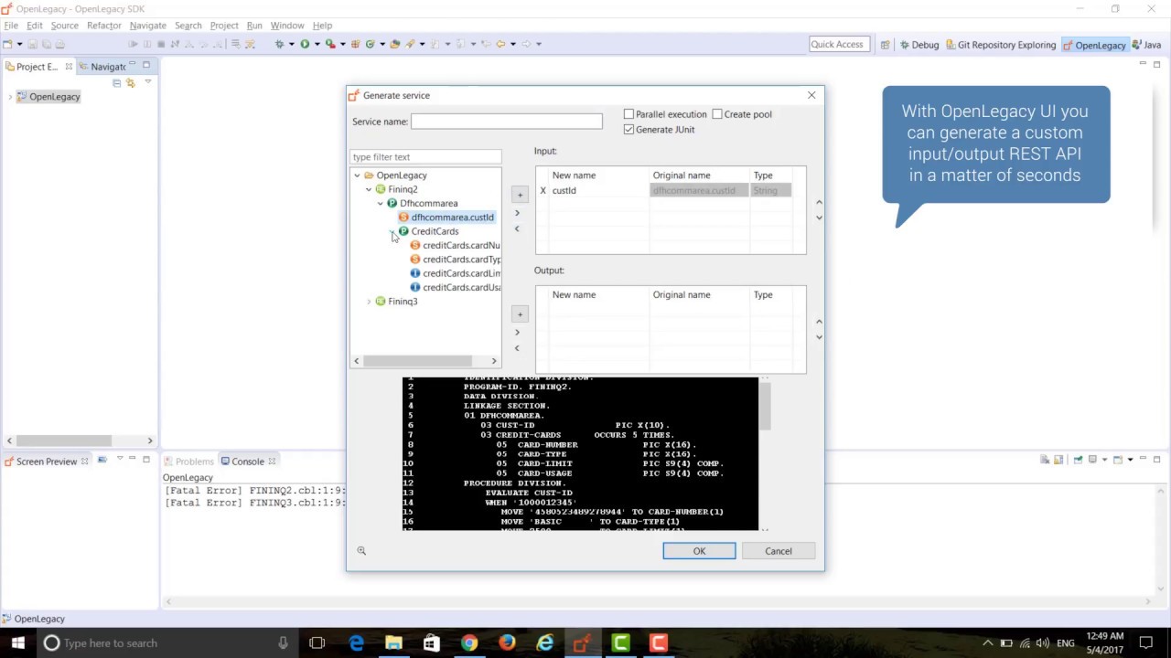Move Output row down with the down arrow
The height and width of the screenshot is (658, 1171).
point(819,337)
